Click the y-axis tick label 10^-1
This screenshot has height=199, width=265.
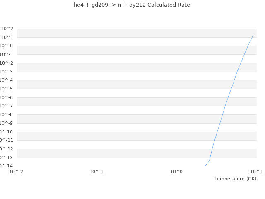pyautogui.click(x=6, y=54)
